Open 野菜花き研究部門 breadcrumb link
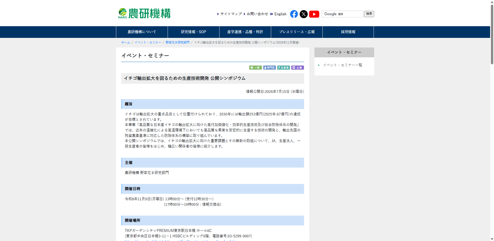 (177, 43)
